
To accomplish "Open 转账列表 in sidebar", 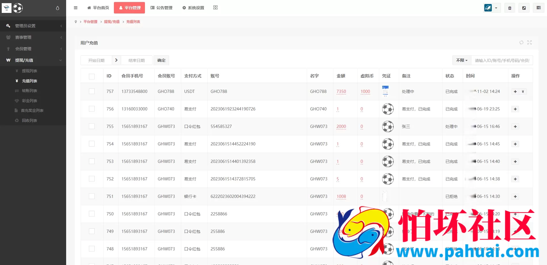I will pos(30,91).
